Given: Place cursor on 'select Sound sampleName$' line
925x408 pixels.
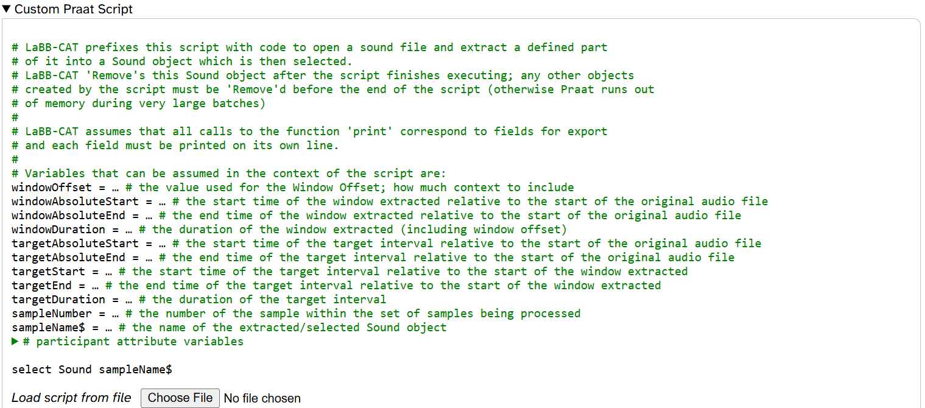Looking at the screenshot, I should [x=92, y=370].
